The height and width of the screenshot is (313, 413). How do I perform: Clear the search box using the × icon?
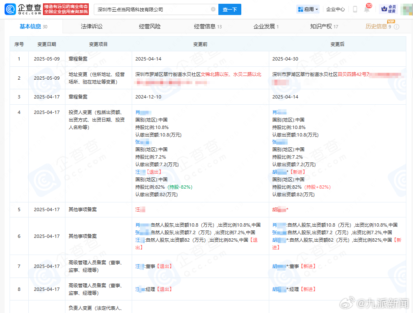tap(213, 9)
